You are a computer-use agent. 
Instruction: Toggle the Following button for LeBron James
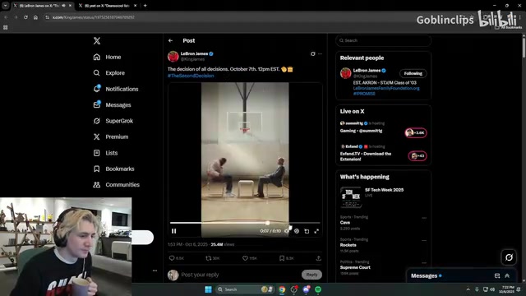coord(413,73)
